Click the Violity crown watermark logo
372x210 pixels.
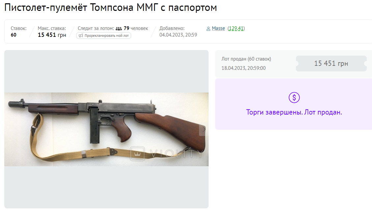[137, 154]
